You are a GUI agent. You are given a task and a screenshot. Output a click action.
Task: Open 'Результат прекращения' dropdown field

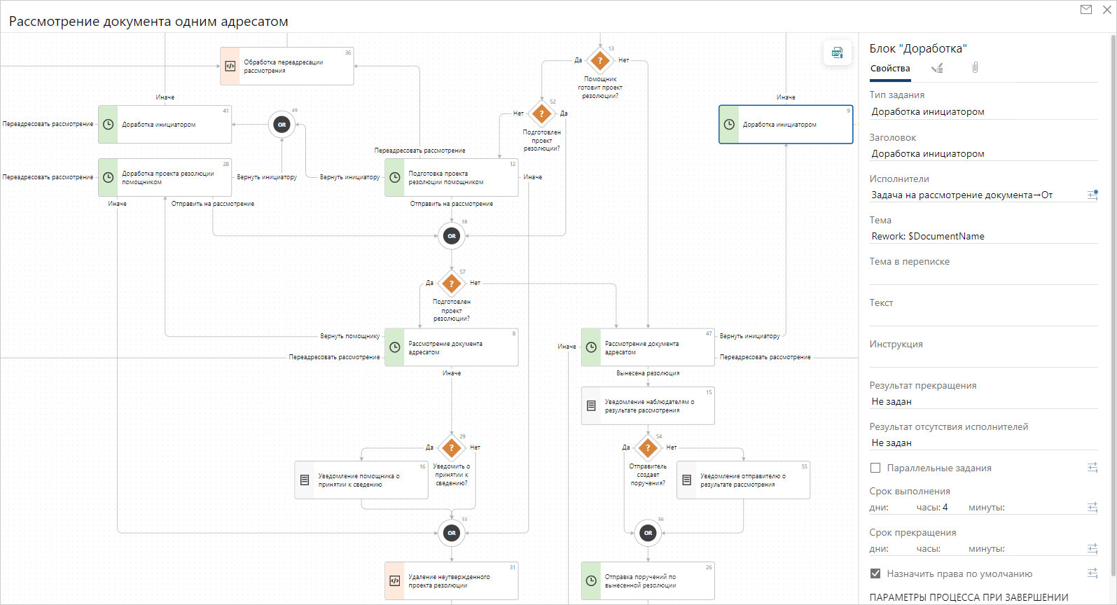pyautogui.click(x=983, y=401)
